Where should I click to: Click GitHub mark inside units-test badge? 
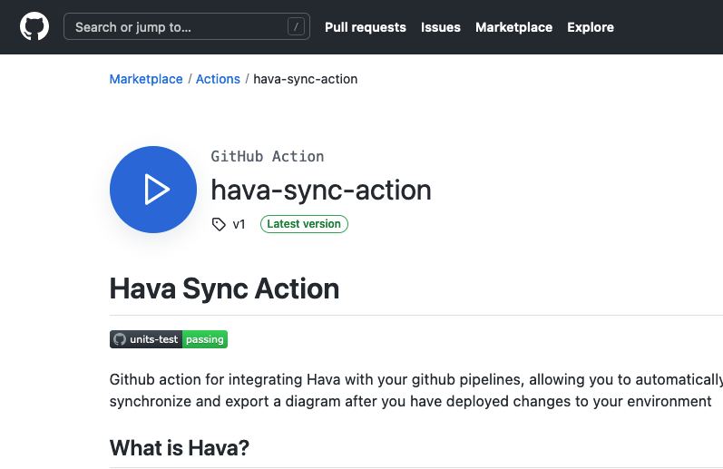(119, 339)
